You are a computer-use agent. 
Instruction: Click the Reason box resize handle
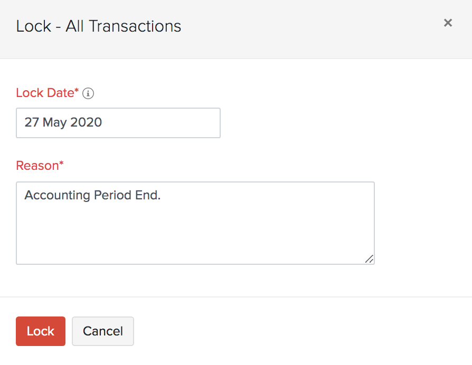coord(369,258)
